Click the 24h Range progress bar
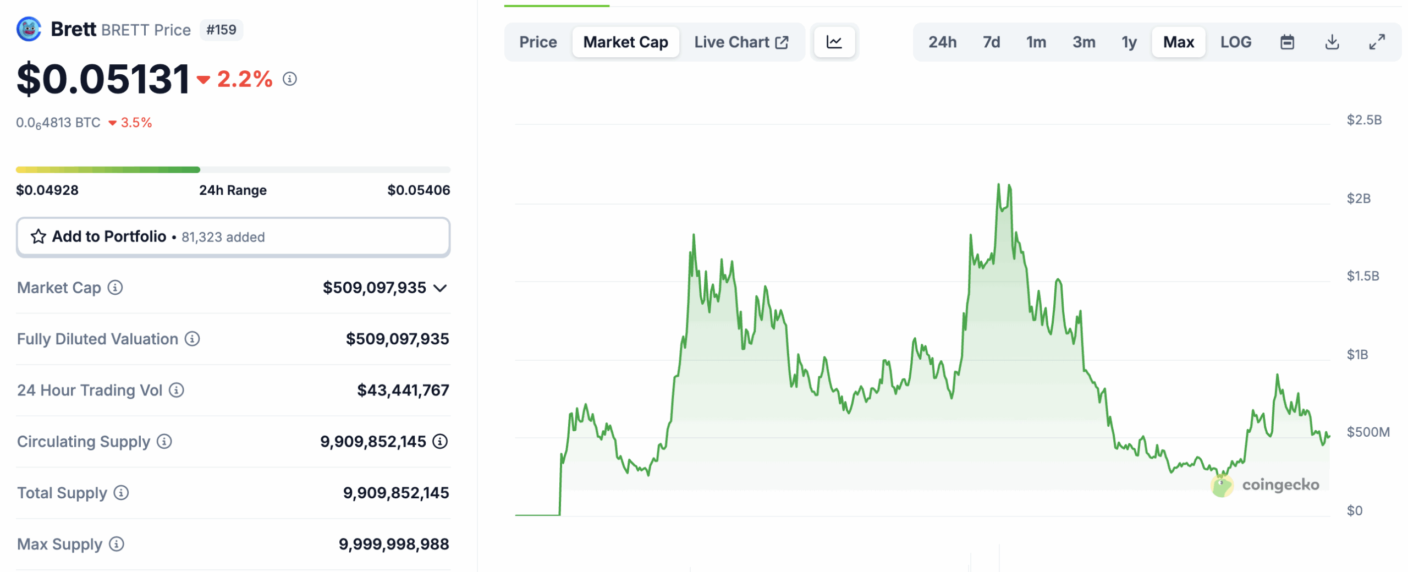 pos(233,170)
